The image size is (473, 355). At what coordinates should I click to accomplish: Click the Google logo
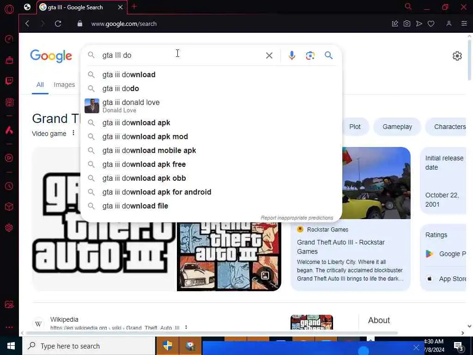pyautogui.click(x=51, y=56)
